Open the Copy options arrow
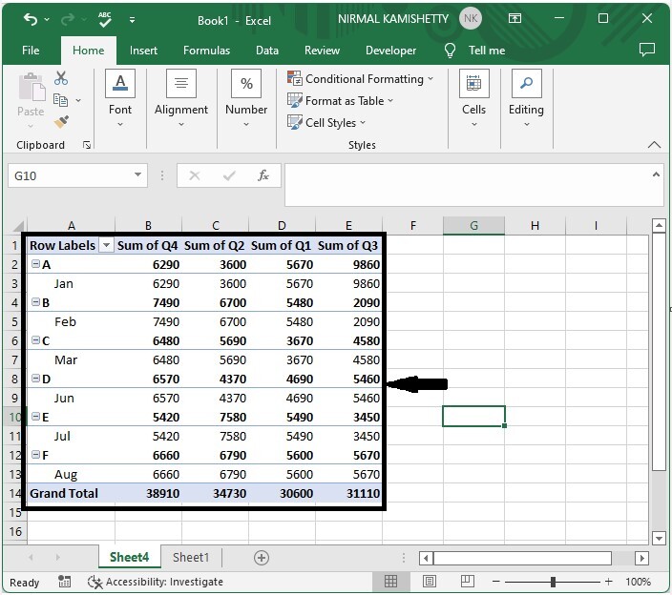This screenshot has width=672, height=595. (x=78, y=100)
